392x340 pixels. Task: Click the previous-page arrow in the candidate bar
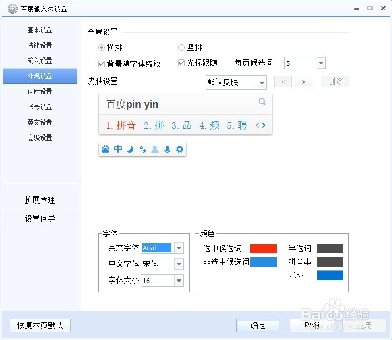[257, 125]
